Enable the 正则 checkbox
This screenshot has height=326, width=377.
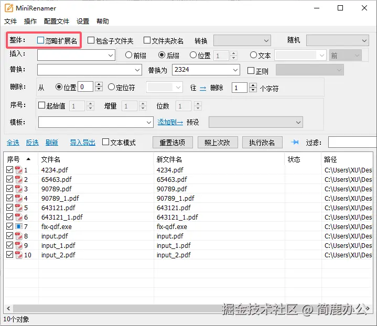click(251, 70)
